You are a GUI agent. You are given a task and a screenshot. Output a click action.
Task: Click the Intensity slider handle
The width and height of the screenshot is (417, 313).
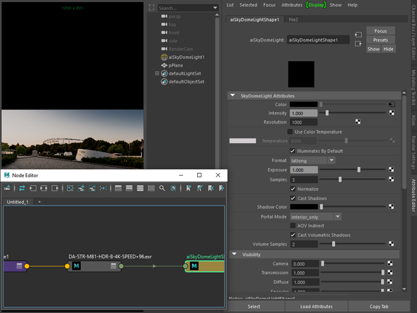pyautogui.click(x=327, y=113)
